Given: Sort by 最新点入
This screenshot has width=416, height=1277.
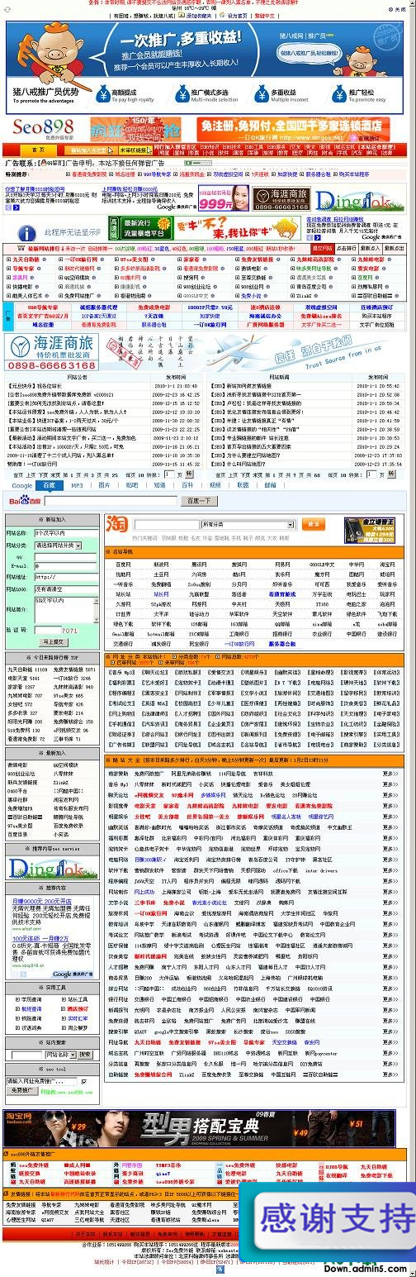Looking at the screenshot, I should tap(372, 248).
